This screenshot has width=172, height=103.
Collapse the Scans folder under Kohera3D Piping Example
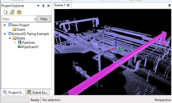click(10, 38)
